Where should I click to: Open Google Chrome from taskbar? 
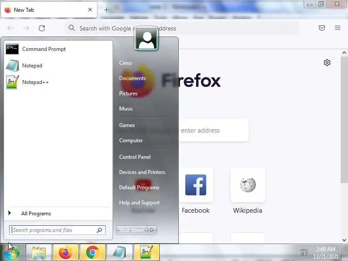[x=93, y=253]
